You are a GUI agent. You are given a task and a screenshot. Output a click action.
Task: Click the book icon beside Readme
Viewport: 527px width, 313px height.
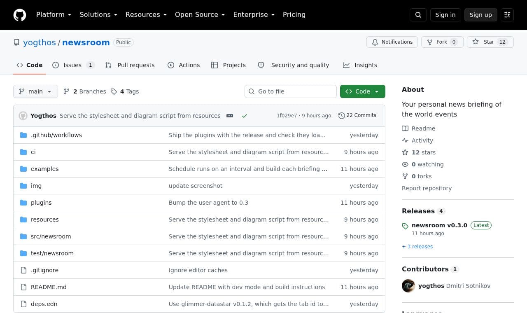(405, 128)
